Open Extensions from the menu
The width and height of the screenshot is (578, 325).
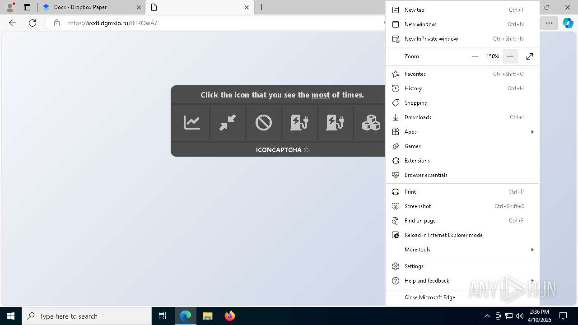point(462,161)
